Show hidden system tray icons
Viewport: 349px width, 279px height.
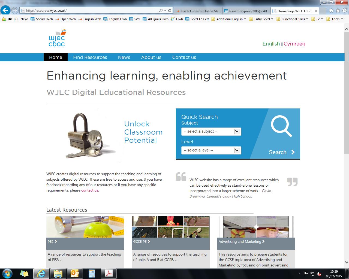pyautogui.click(x=299, y=274)
